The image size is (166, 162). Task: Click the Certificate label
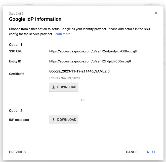tap(17, 74)
